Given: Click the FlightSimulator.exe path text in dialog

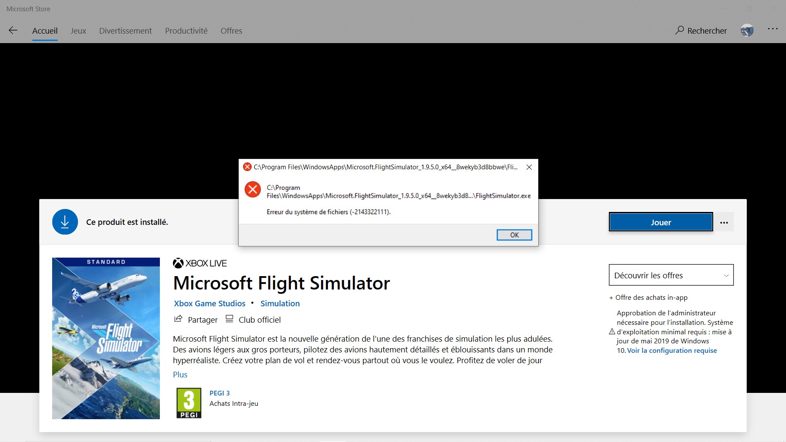Looking at the screenshot, I should [x=399, y=192].
